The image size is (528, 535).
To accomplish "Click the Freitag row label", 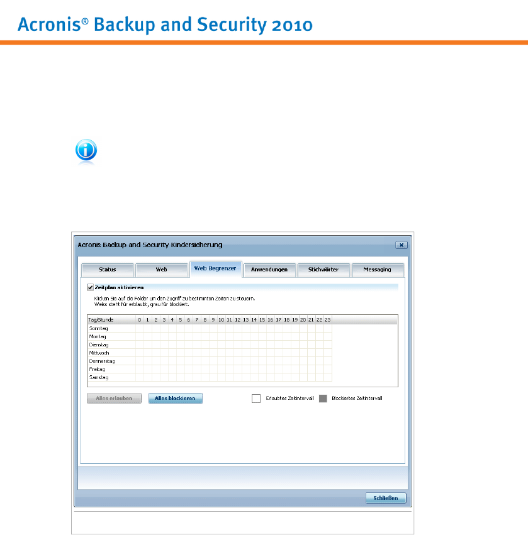I will (x=97, y=369).
